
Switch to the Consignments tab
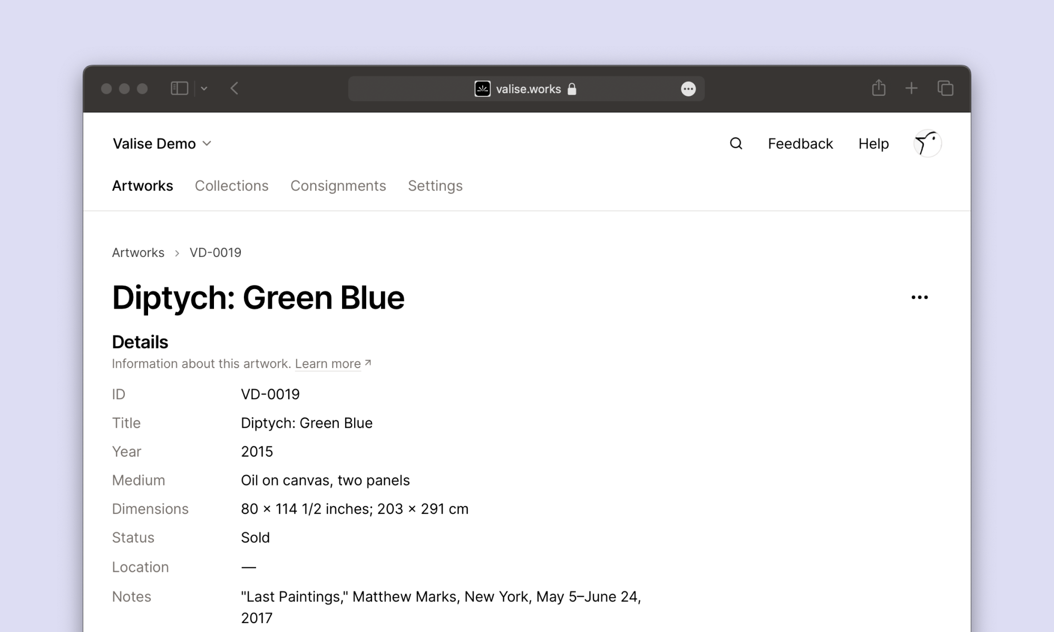338,186
